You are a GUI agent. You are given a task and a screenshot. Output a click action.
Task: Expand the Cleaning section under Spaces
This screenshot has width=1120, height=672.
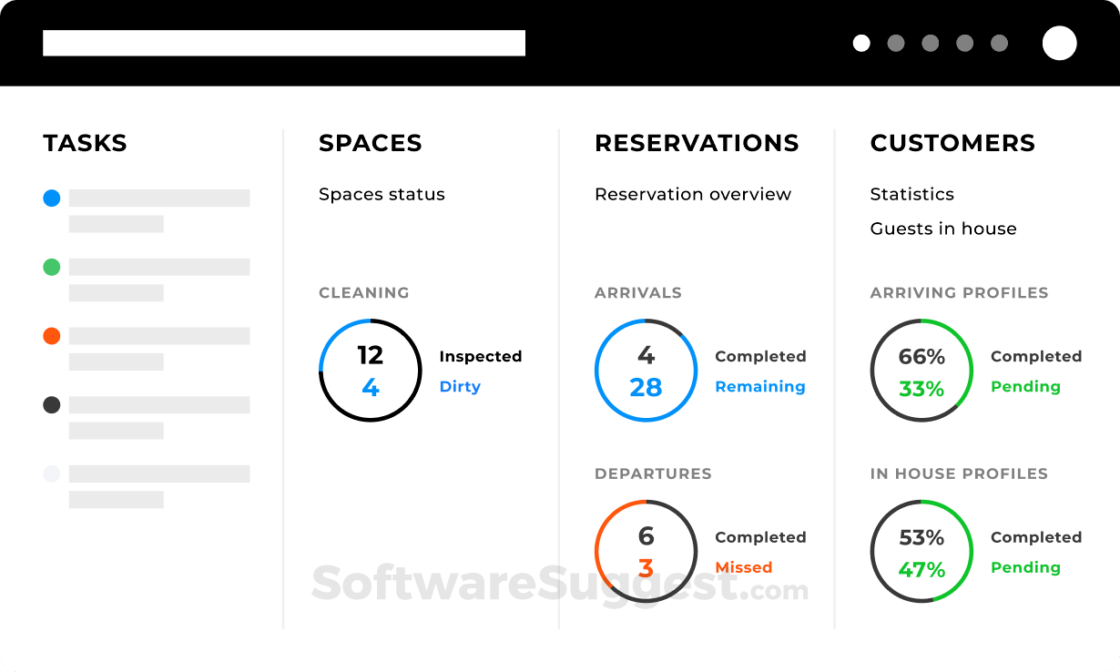[364, 292]
